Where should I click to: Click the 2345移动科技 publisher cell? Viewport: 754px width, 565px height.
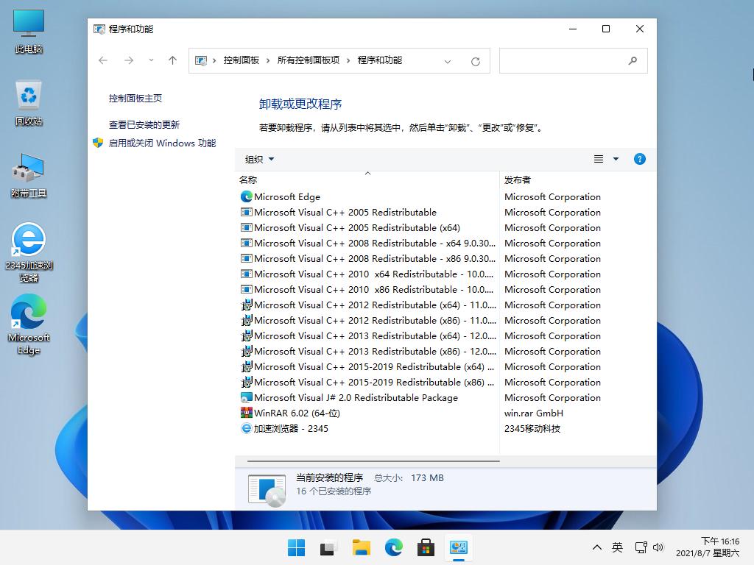tap(532, 428)
